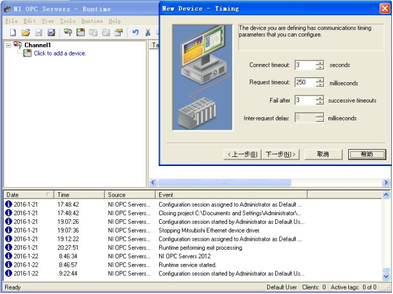Click info icon of the 17:48:42 Closing project event
The image size is (393, 294).
8,213
